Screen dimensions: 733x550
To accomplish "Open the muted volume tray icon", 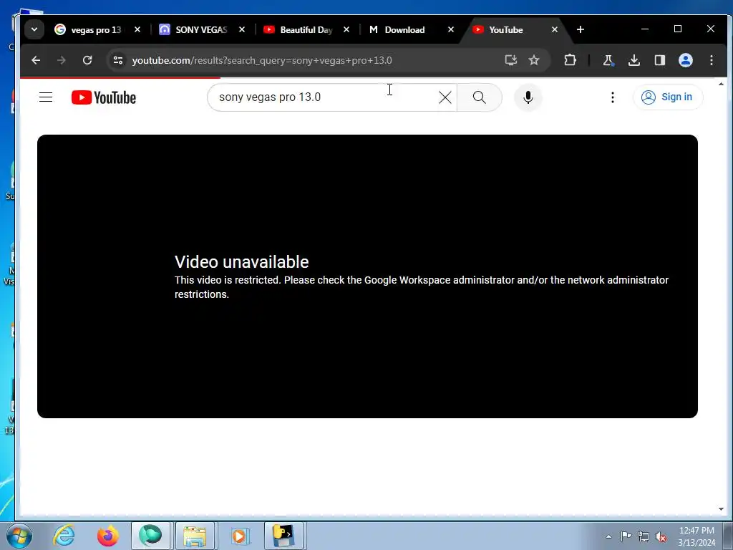I will [x=661, y=536].
